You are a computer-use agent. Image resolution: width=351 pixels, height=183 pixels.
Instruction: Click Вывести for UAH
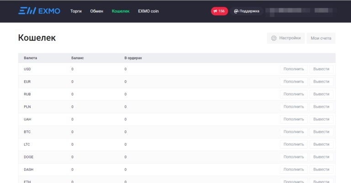(x=321, y=119)
